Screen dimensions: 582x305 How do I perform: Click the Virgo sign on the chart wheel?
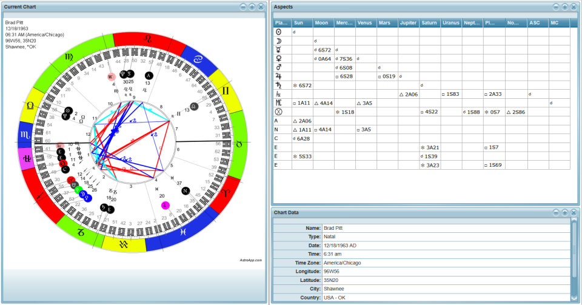point(69,57)
